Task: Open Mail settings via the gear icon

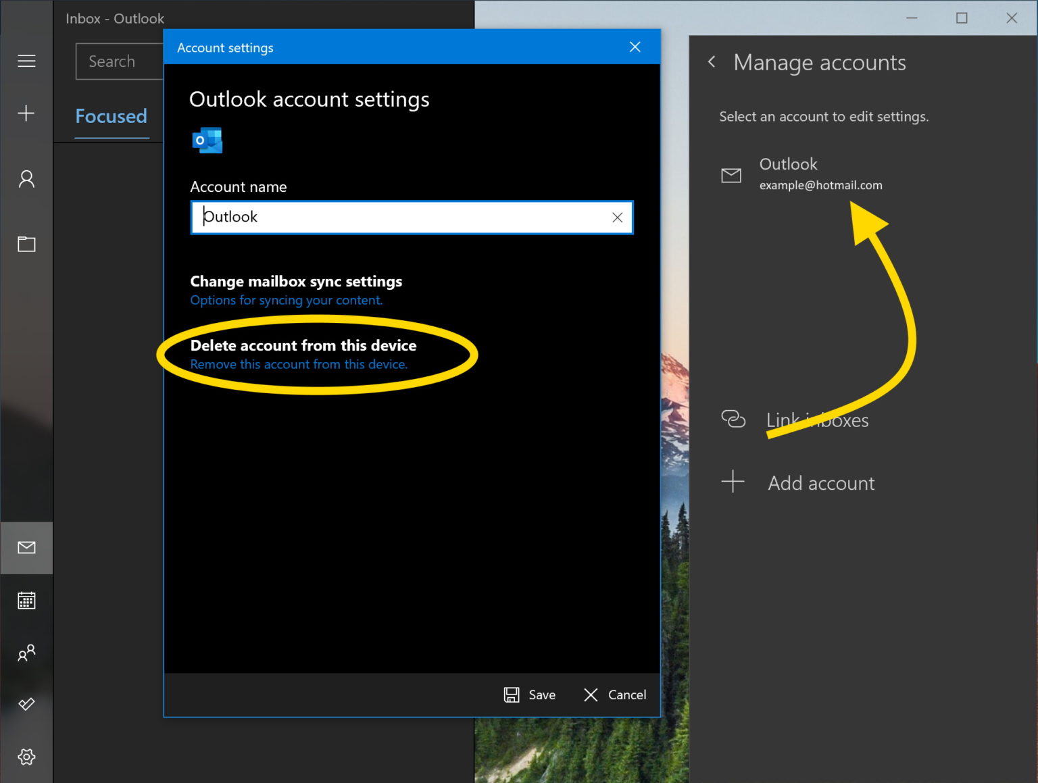Action: coord(26,757)
